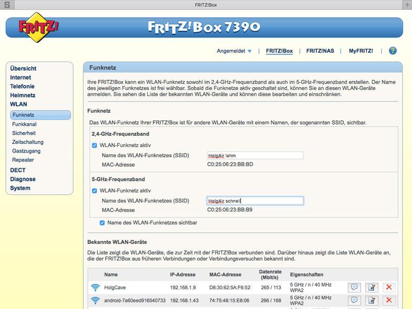This screenshot has height=309, width=412.
Task: Edit the android-7a60eed916540733 device entry
Action: click(371, 300)
